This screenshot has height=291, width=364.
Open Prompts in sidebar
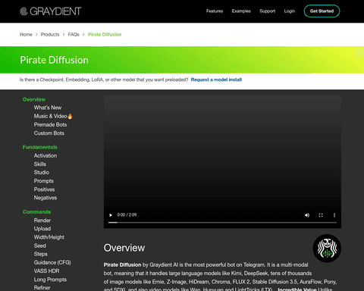coord(44,181)
